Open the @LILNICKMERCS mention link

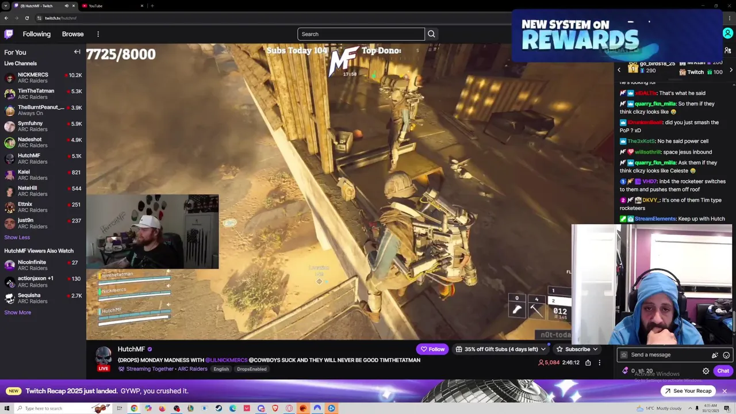click(x=226, y=360)
